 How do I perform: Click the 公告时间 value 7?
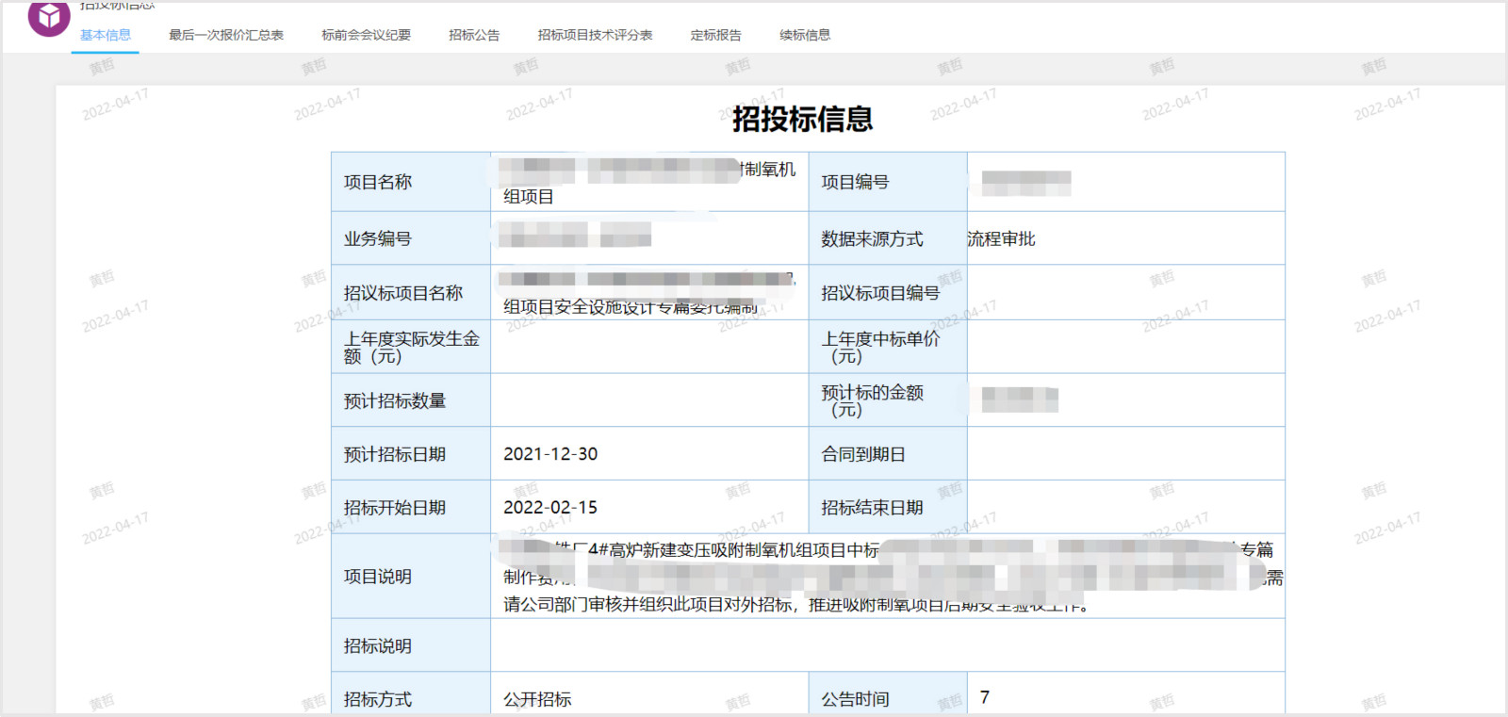click(985, 697)
